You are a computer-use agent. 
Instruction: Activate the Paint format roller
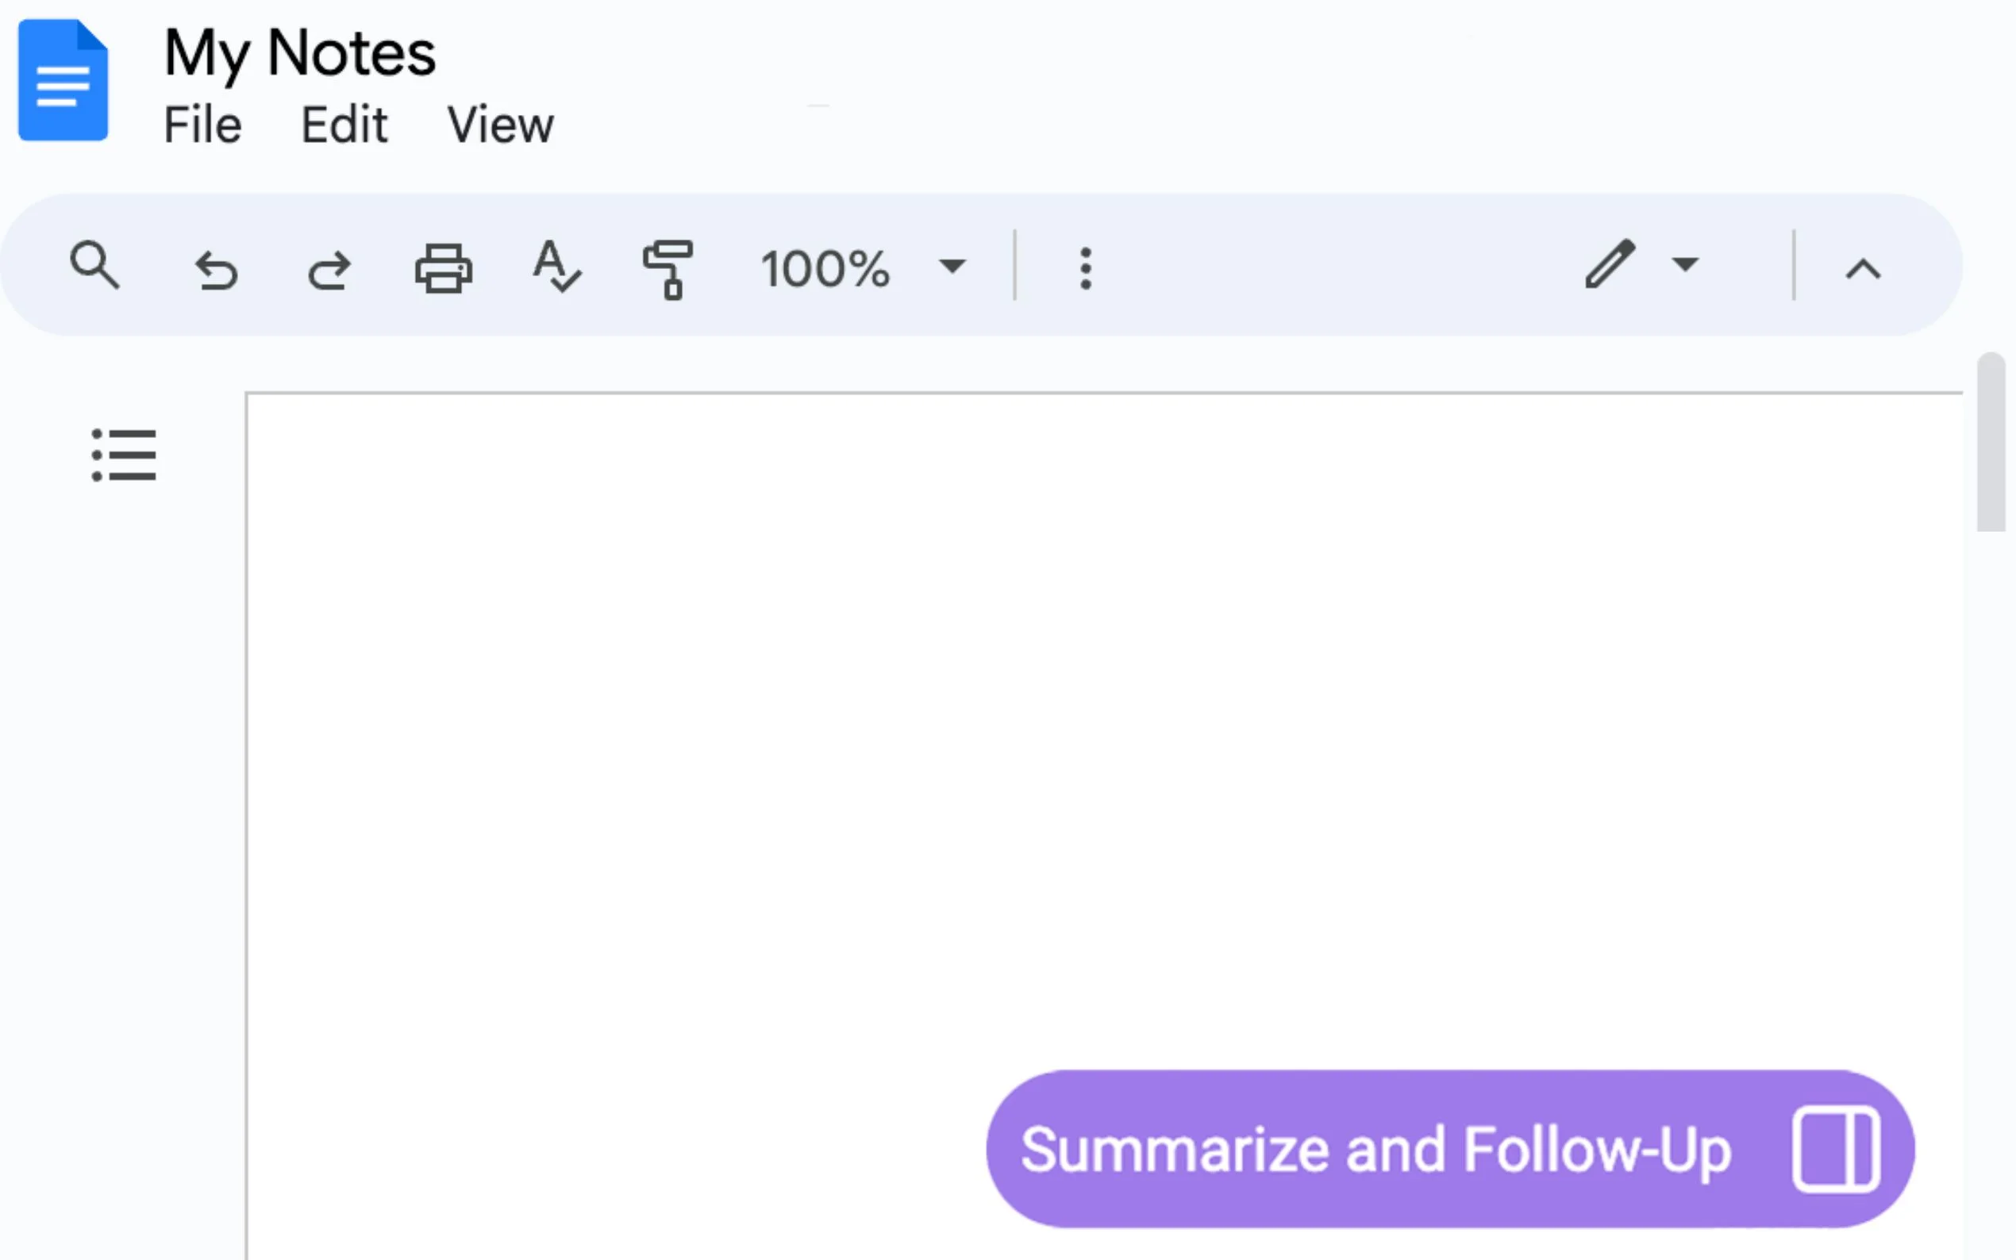(x=668, y=268)
